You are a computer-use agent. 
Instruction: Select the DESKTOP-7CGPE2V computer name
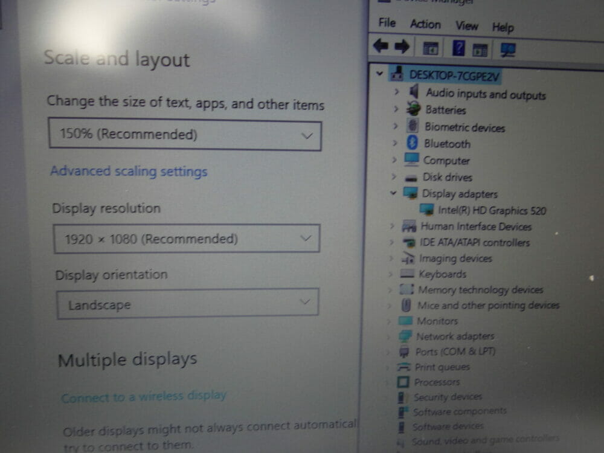click(x=454, y=75)
